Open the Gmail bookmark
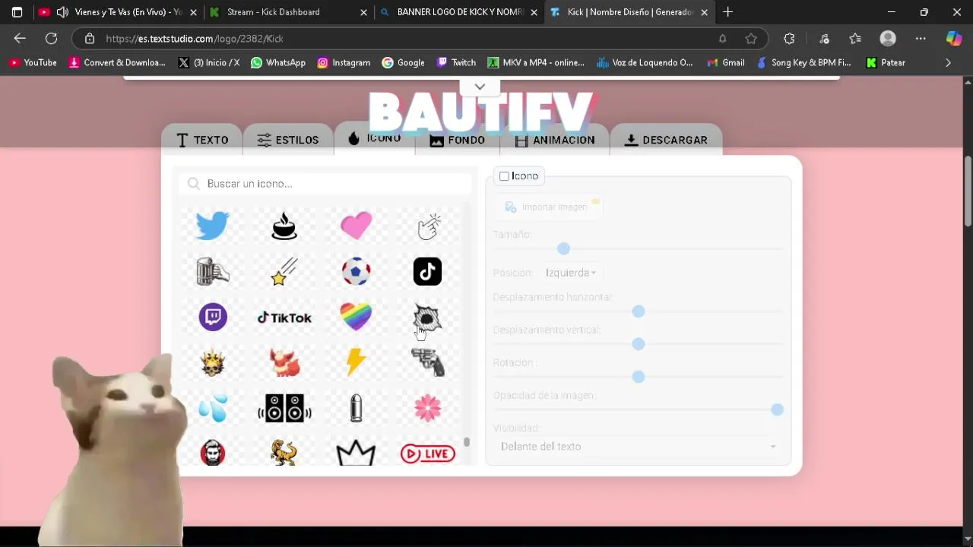The image size is (973, 547). point(725,63)
